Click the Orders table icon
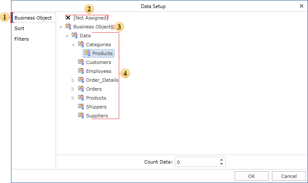Image resolution: width=308 pixels, height=183 pixels. coord(81,89)
